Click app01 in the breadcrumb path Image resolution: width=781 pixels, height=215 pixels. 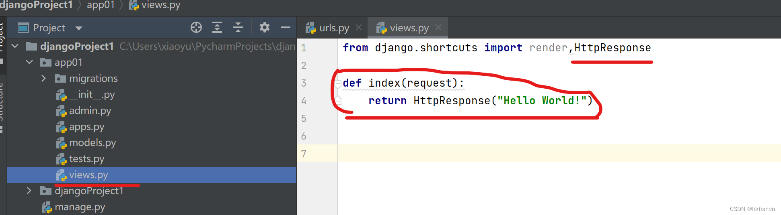101,5
